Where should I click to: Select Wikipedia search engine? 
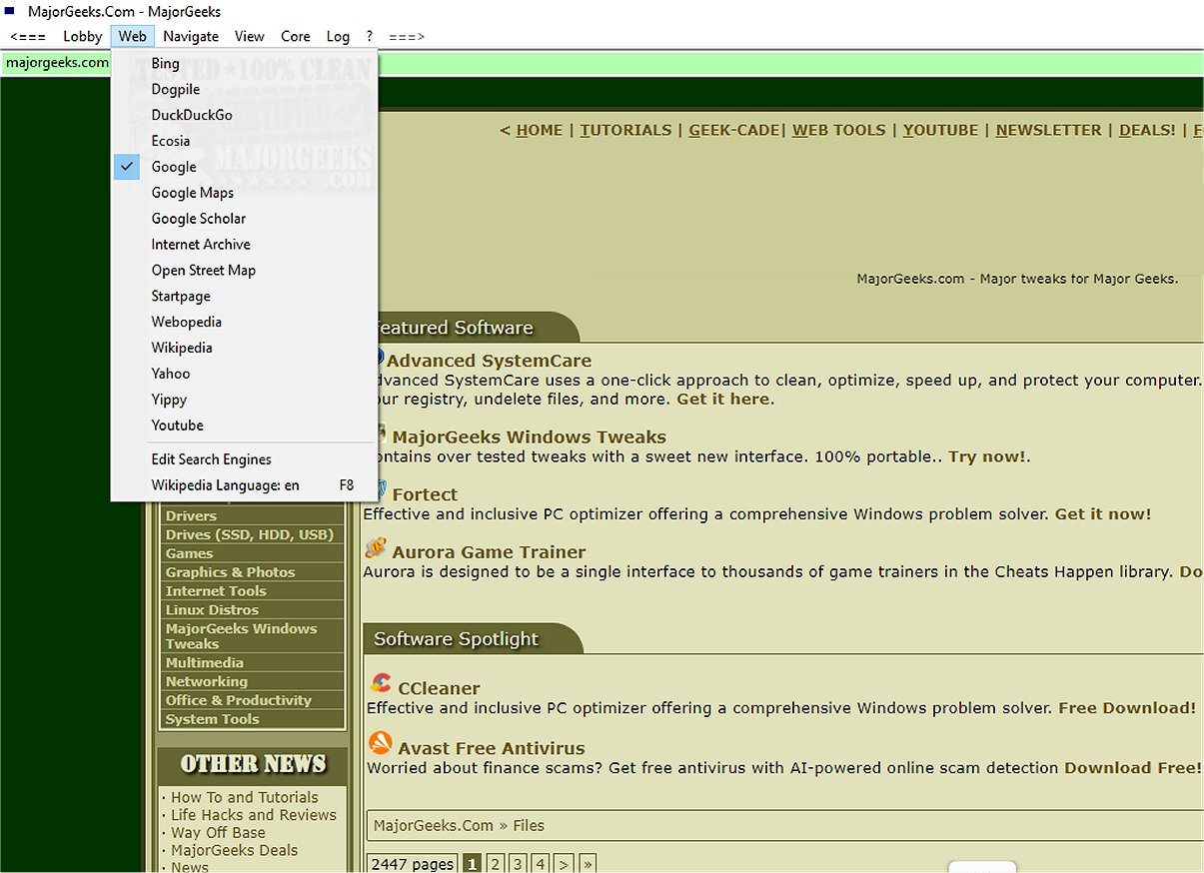(245, 349)
